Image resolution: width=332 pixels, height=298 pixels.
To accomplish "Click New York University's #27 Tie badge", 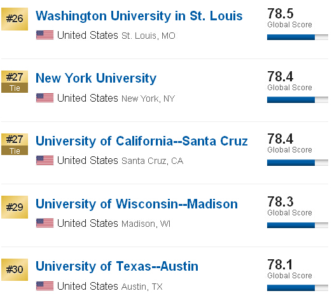I will [x=15, y=82].
